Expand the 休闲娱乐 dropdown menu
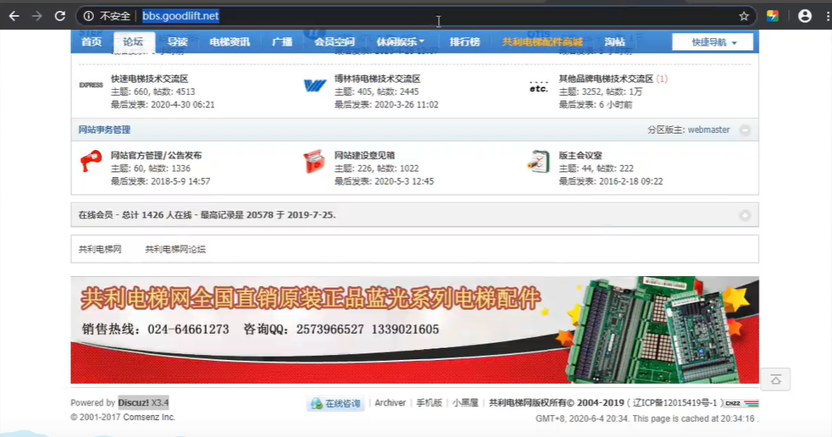 [x=400, y=41]
